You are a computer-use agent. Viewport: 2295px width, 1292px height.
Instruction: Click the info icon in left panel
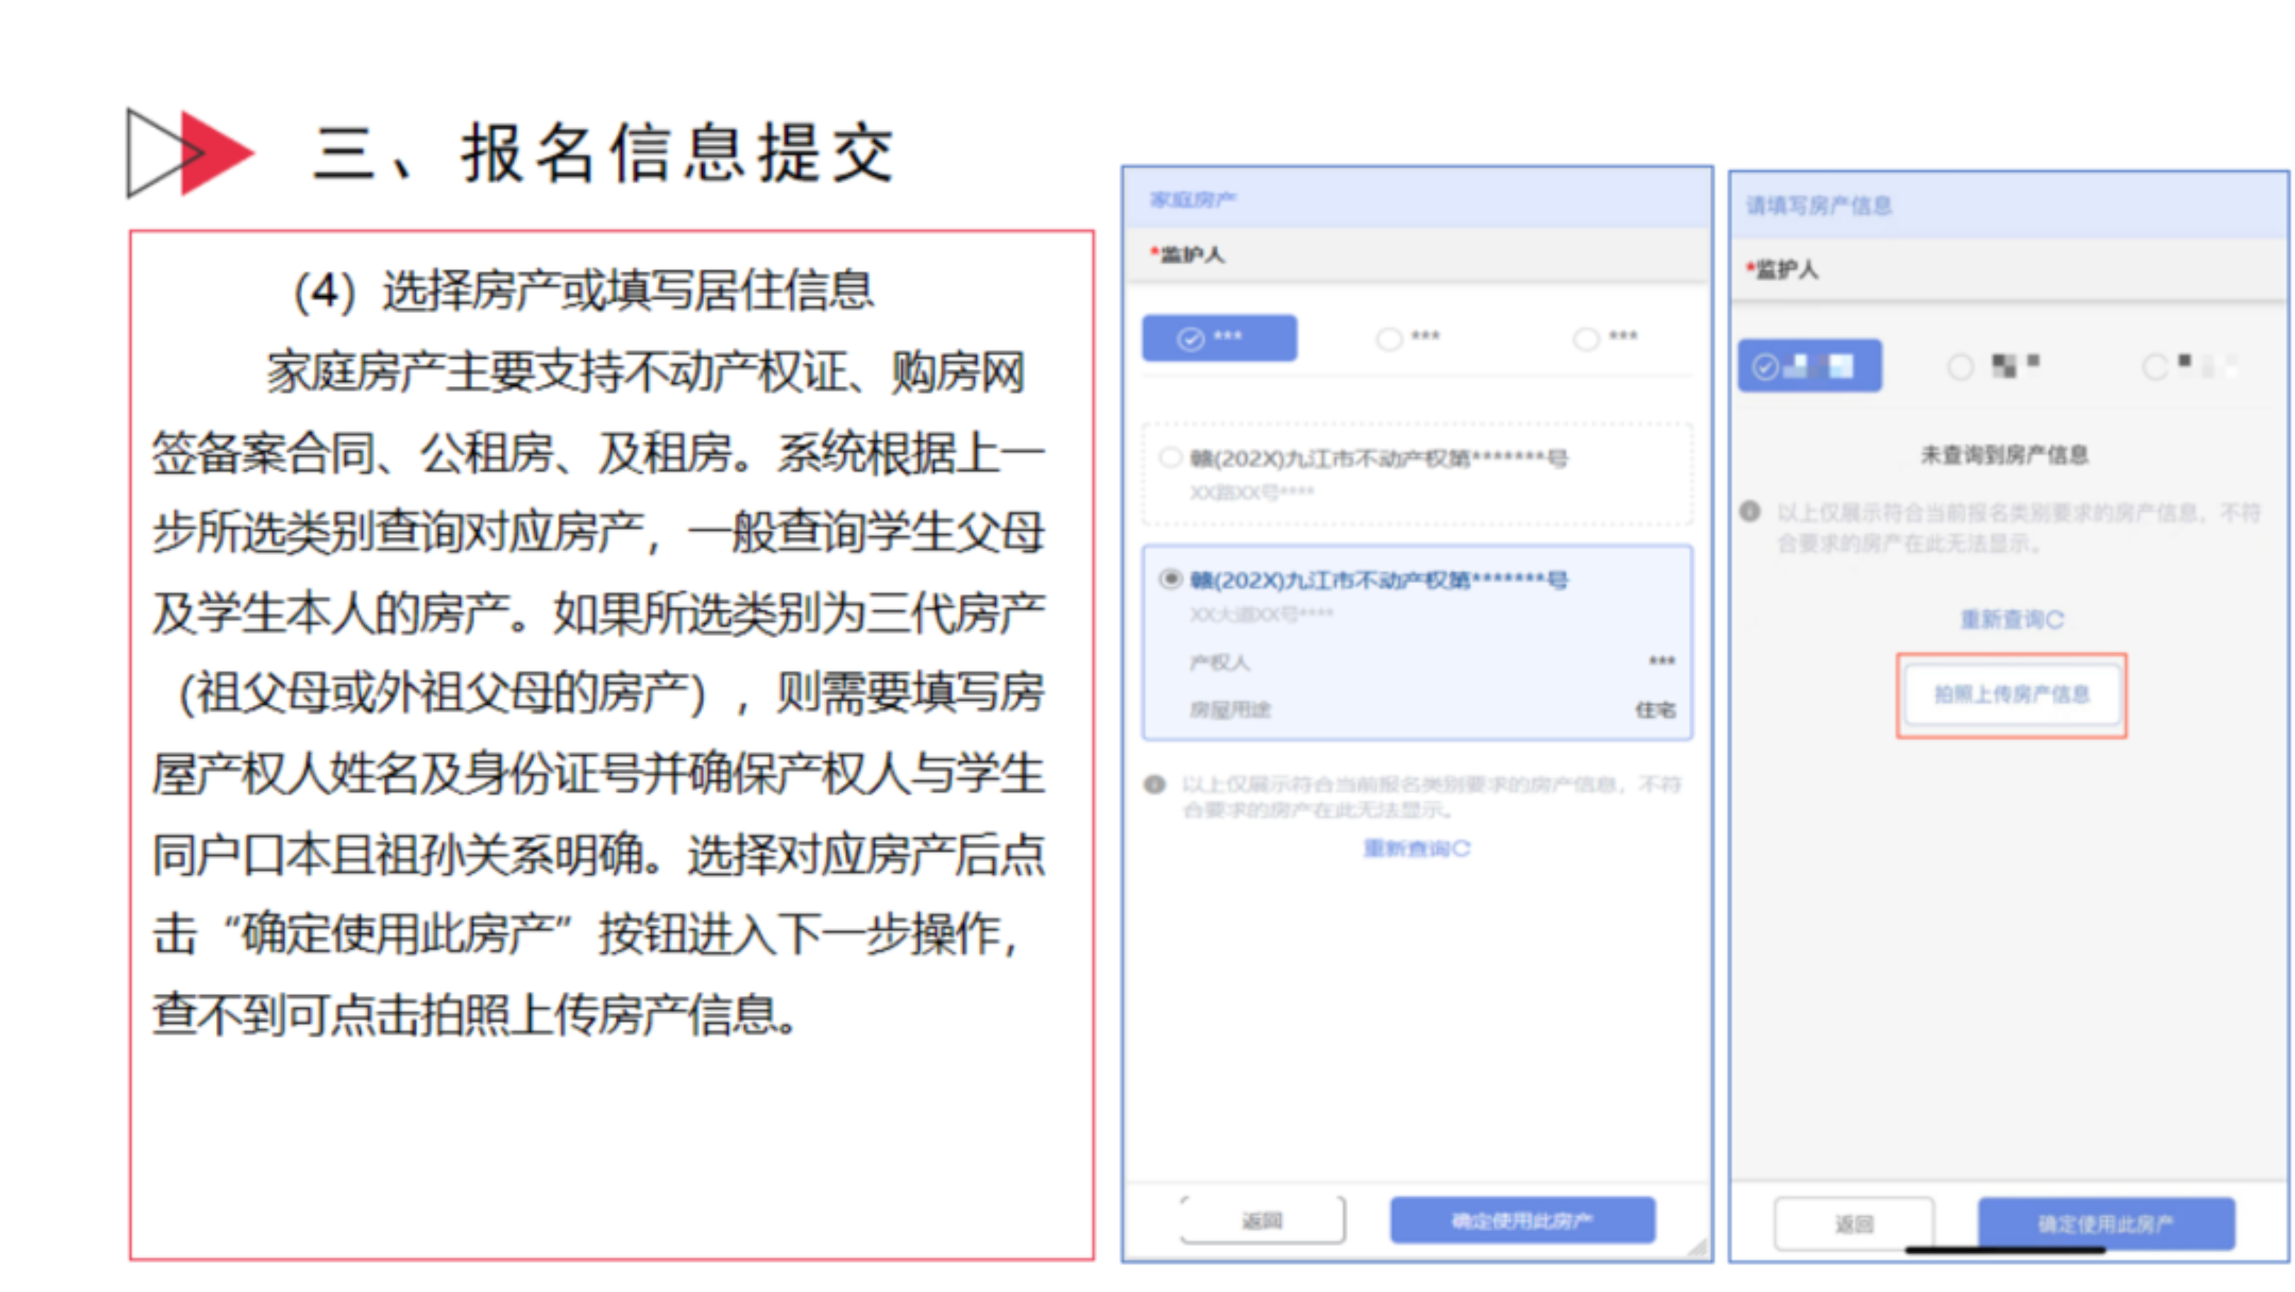tap(1155, 785)
